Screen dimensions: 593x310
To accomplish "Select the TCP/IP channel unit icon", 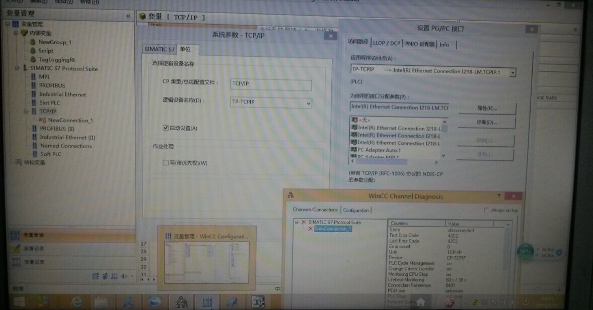I will click(34, 111).
